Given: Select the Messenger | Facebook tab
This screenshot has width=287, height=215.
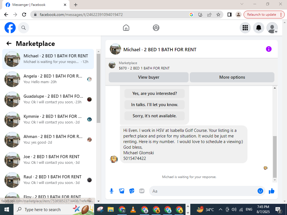Looking at the screenshot, I should pos(36,5).
